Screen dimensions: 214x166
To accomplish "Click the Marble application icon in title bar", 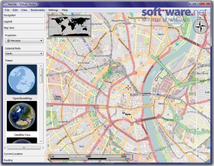I will (5, 4).
